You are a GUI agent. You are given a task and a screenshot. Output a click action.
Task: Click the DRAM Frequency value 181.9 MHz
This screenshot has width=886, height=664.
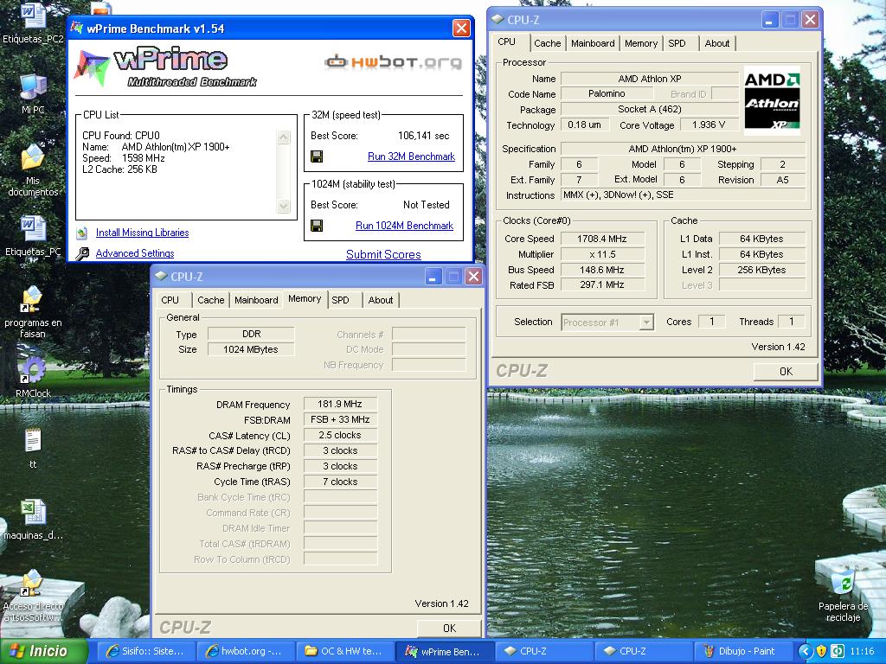[339, 405]
